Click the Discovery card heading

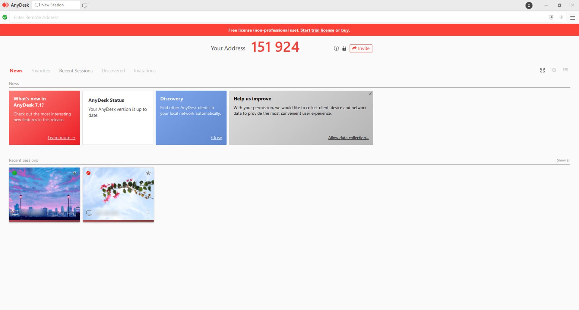coord(172,99)
